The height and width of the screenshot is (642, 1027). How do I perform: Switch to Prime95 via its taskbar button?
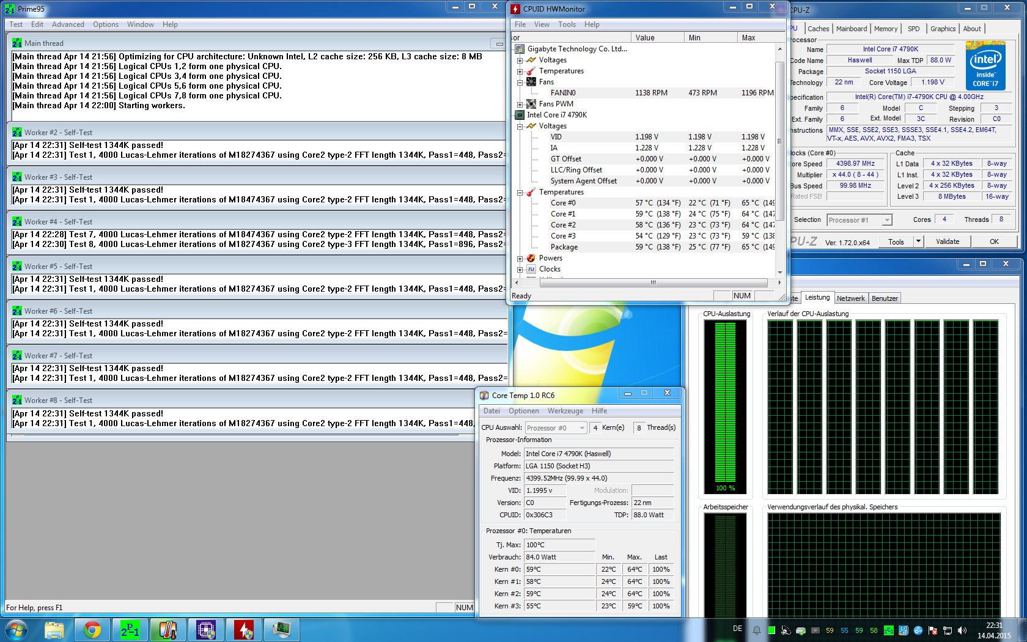(130, 630)
